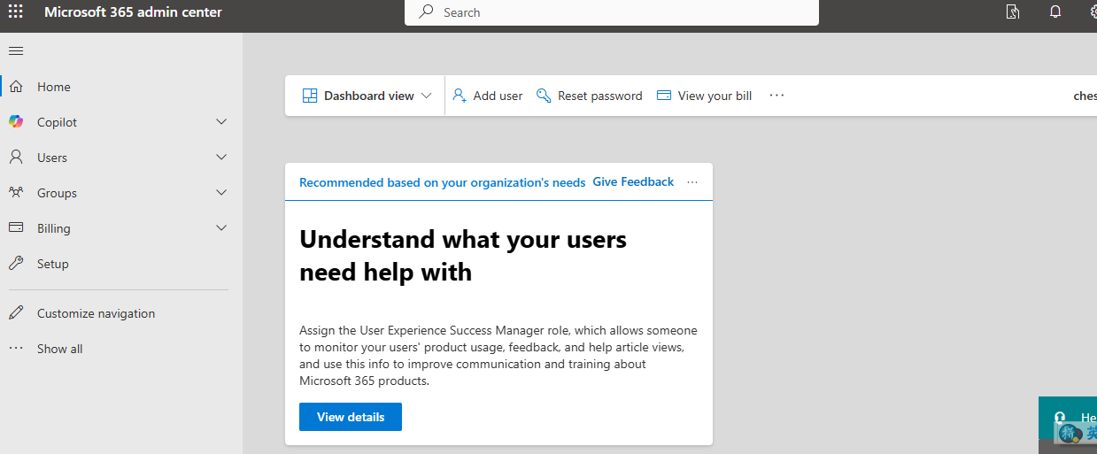
Task: Expand the Groups section chevron
Action: (221, 193)
